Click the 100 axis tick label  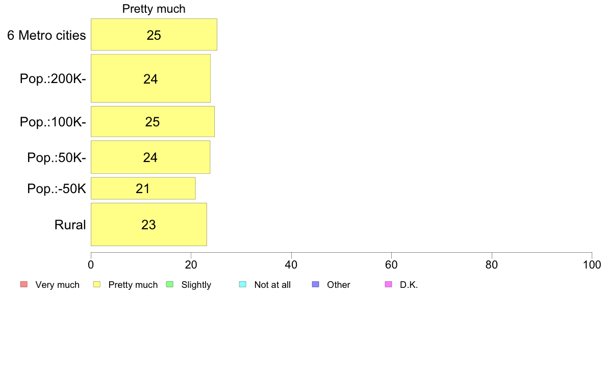pyautogui.click(x=592, y=264)
